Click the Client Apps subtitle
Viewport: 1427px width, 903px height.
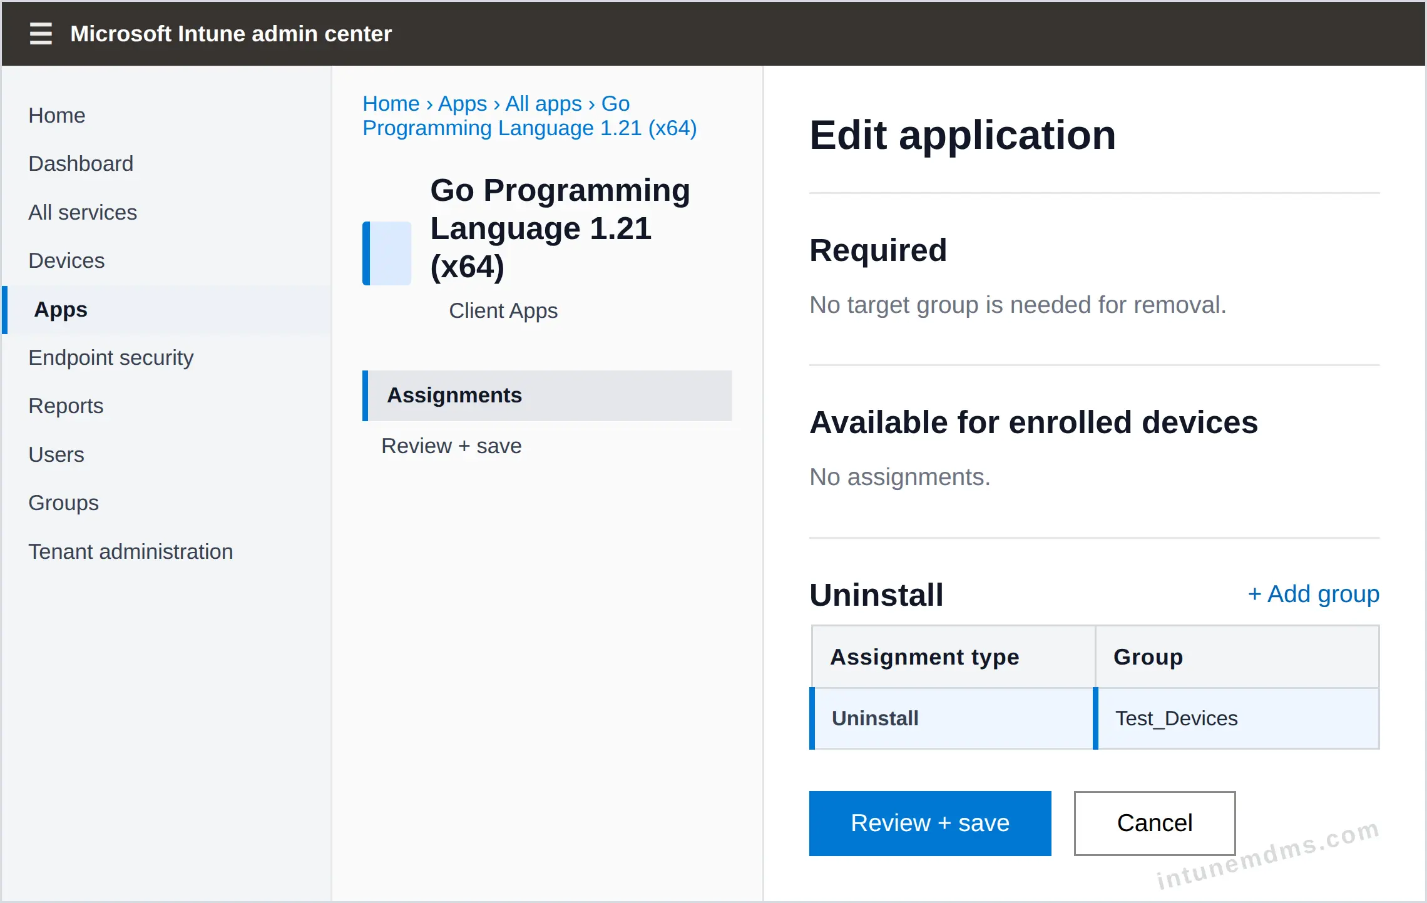coord(503,310)
